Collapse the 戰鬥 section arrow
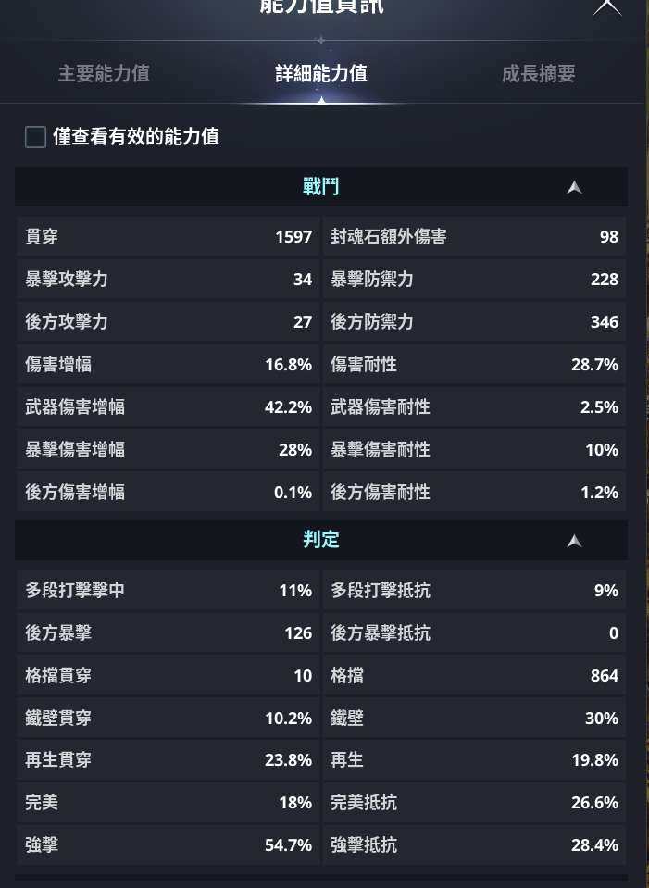 tap(574, 187)
